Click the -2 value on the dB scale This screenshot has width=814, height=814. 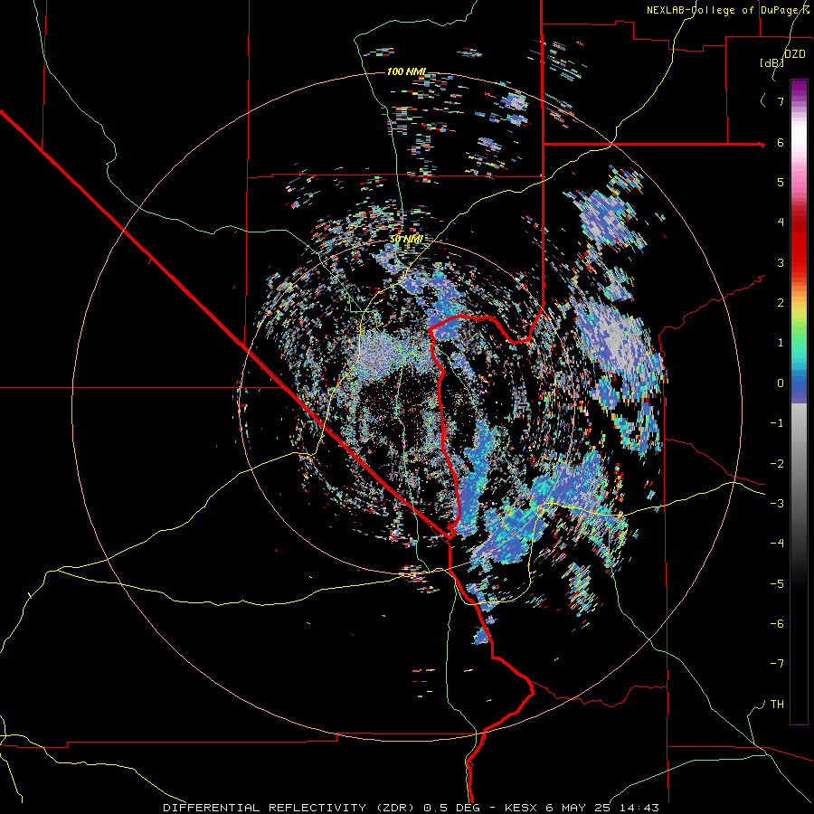(777, 464)
